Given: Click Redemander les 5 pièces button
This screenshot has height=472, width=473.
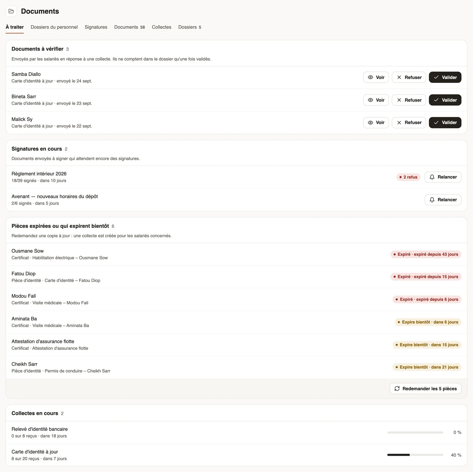Looking at the screenshot, I should [x=425, y=388].
